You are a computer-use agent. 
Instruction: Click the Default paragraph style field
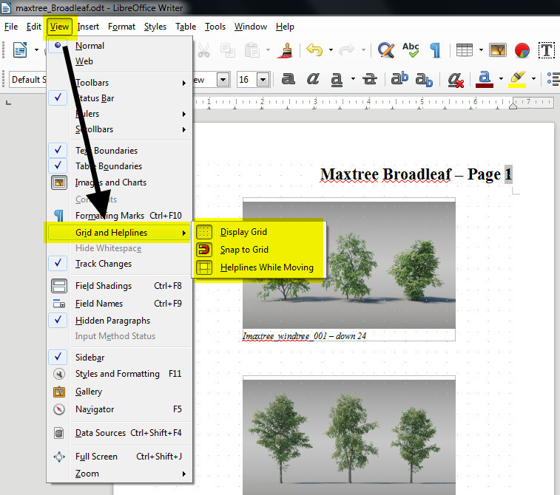point(27,80)
